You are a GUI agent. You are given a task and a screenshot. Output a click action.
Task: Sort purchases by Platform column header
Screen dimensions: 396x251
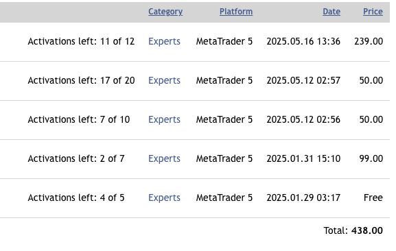pos(236,12)
